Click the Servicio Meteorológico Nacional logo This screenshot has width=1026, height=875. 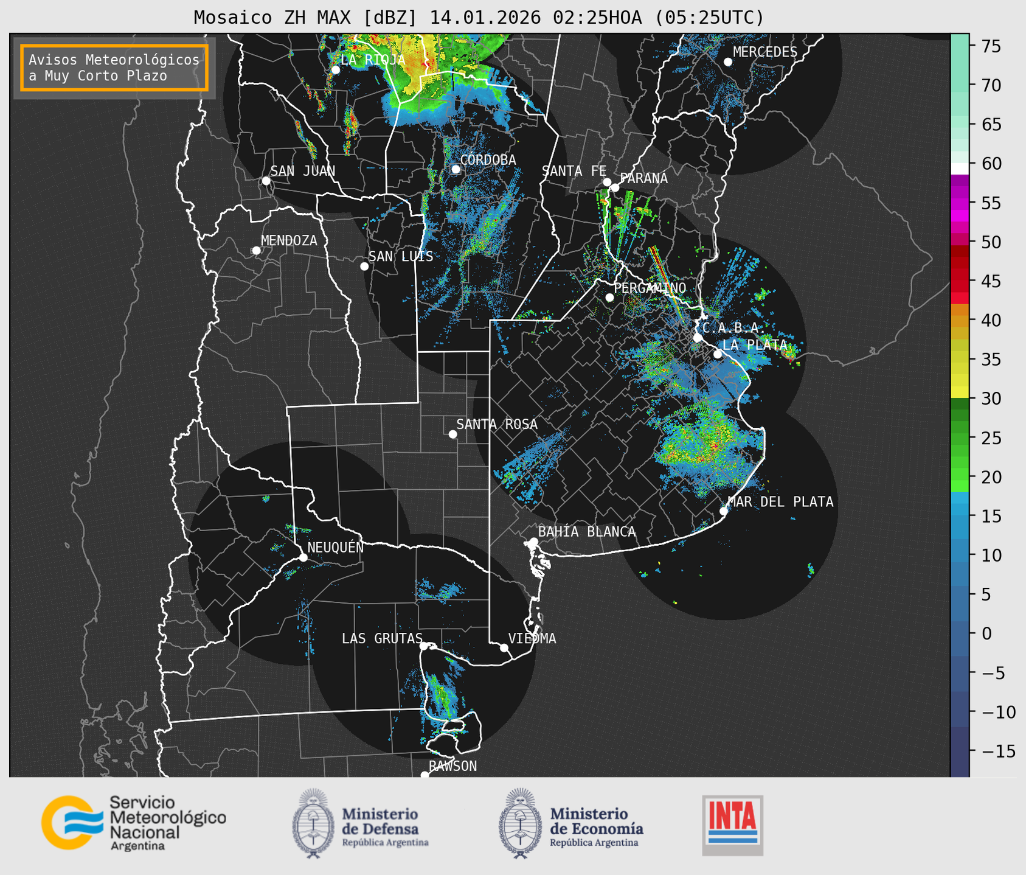click(133, 823)
